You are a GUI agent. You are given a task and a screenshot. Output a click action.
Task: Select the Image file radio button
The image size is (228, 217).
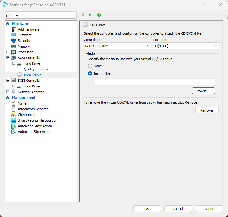90,74
